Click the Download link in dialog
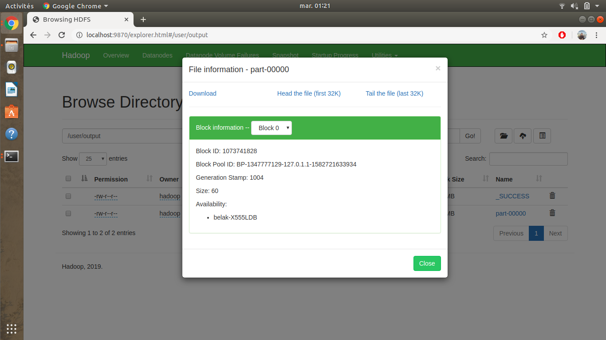The image size is (606, 340). point(203,93)
